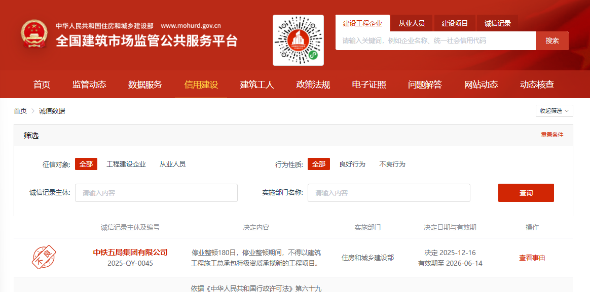Choose 良好行为 under 行为性质 filter

click(352, 164)
